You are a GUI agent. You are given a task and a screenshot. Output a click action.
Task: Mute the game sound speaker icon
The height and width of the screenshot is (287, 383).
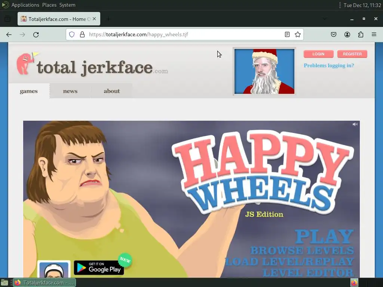tap(355, 124)
